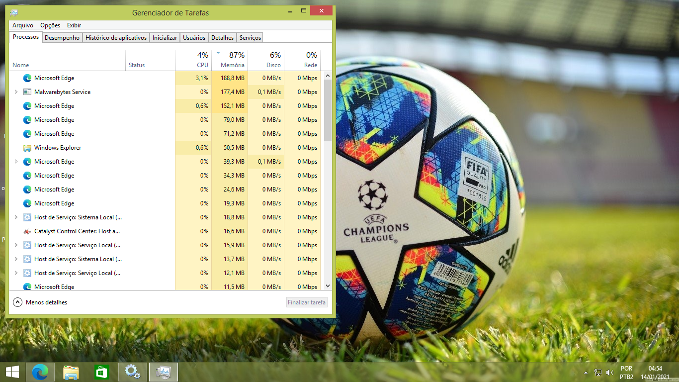Click the Edge icon in the 34,3 MB row
The height and width of the screenshot is (382, 679).
pyautogui.click(x=27, y=176)
